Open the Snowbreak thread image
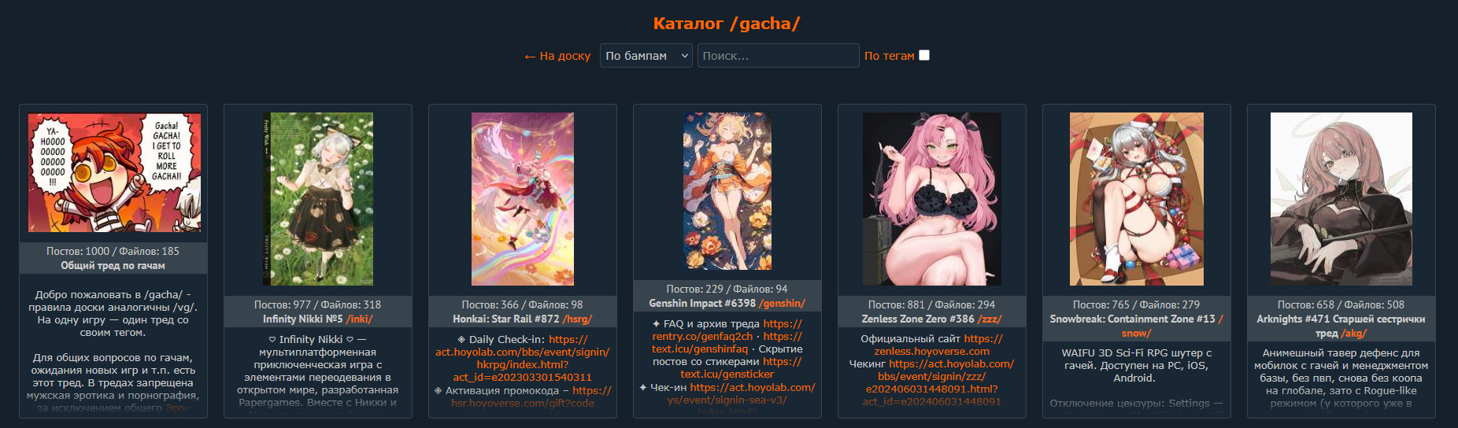 1137,199
